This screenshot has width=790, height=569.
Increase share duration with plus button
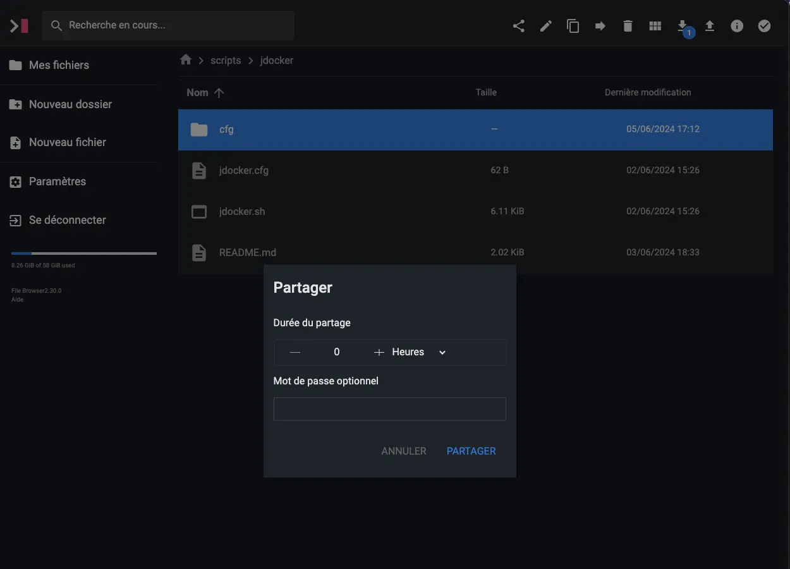(x=379, y=352)
